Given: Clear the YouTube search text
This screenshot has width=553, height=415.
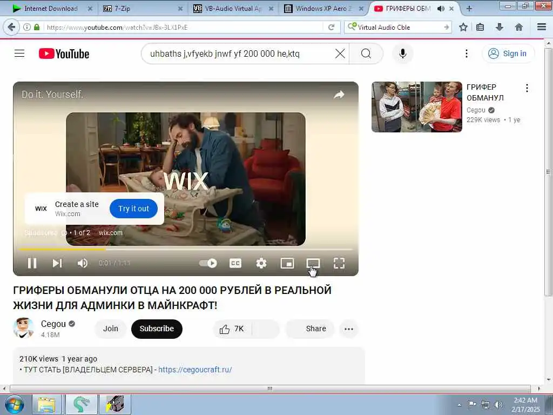Looking at the screenshot, I should point(340,53).
